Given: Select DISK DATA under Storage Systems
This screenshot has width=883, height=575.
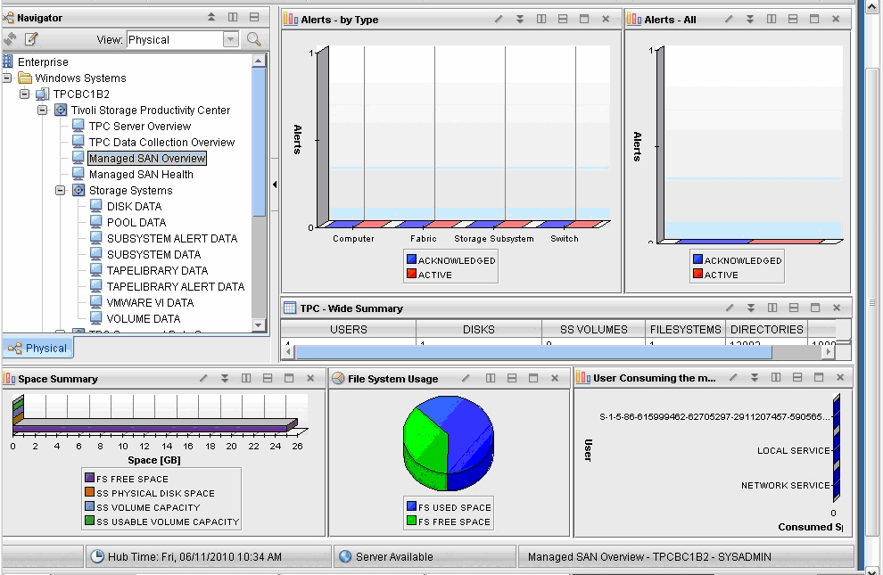Looking at the screenshot, I should pyautogui.click(x=134, y=207).
